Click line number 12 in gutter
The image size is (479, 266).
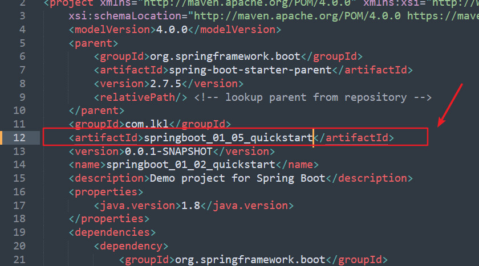19,138
